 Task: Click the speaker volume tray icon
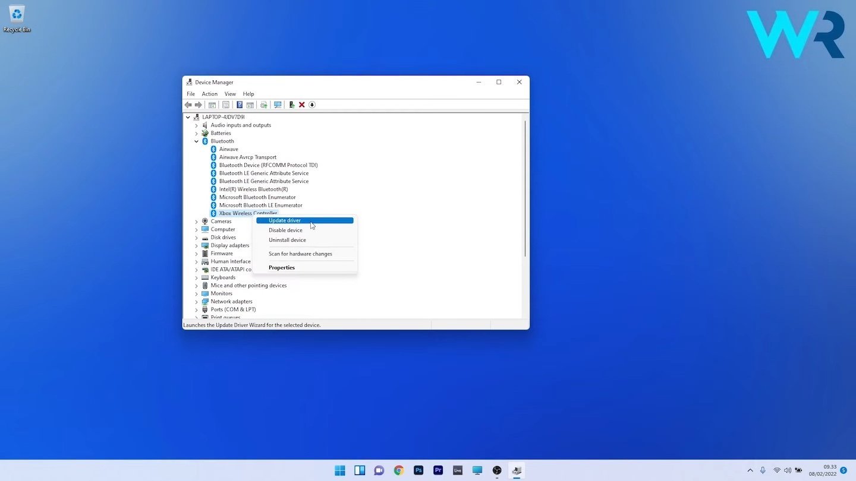(788, 470)
